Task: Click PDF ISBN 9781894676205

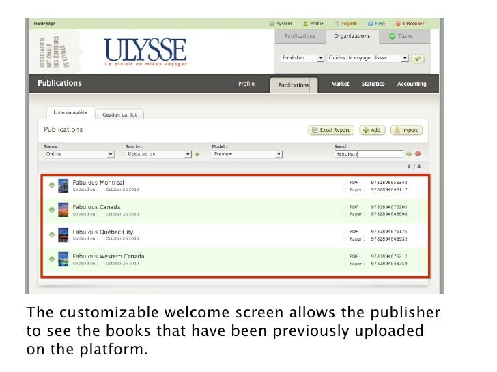Action: pyautogui.click(x=389, y=207)
